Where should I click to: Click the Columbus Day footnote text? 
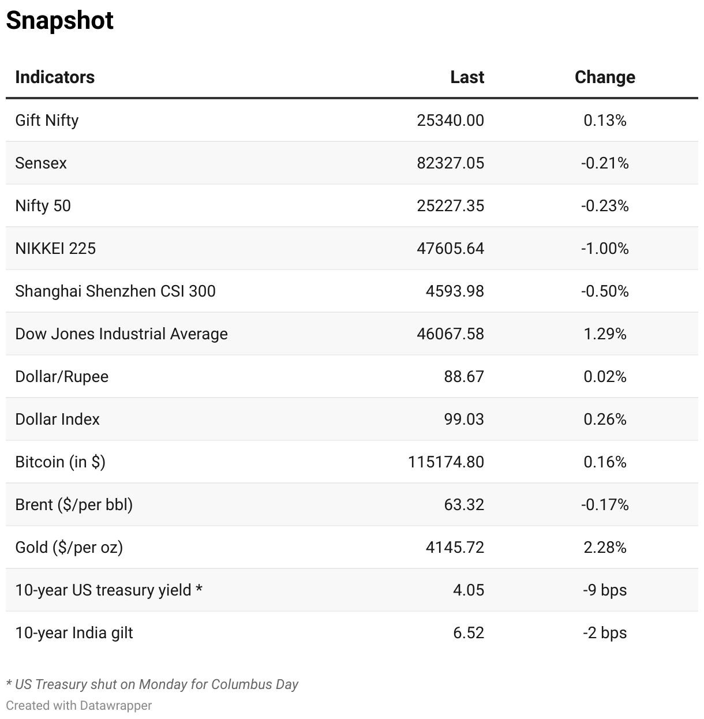[x=152, y=685]
